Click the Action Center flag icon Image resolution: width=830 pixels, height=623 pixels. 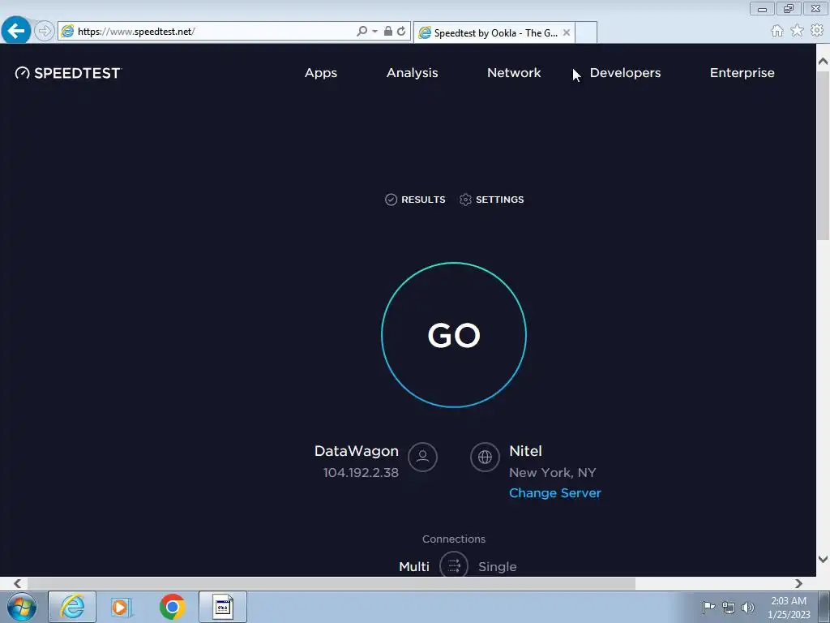pos(708,607)
